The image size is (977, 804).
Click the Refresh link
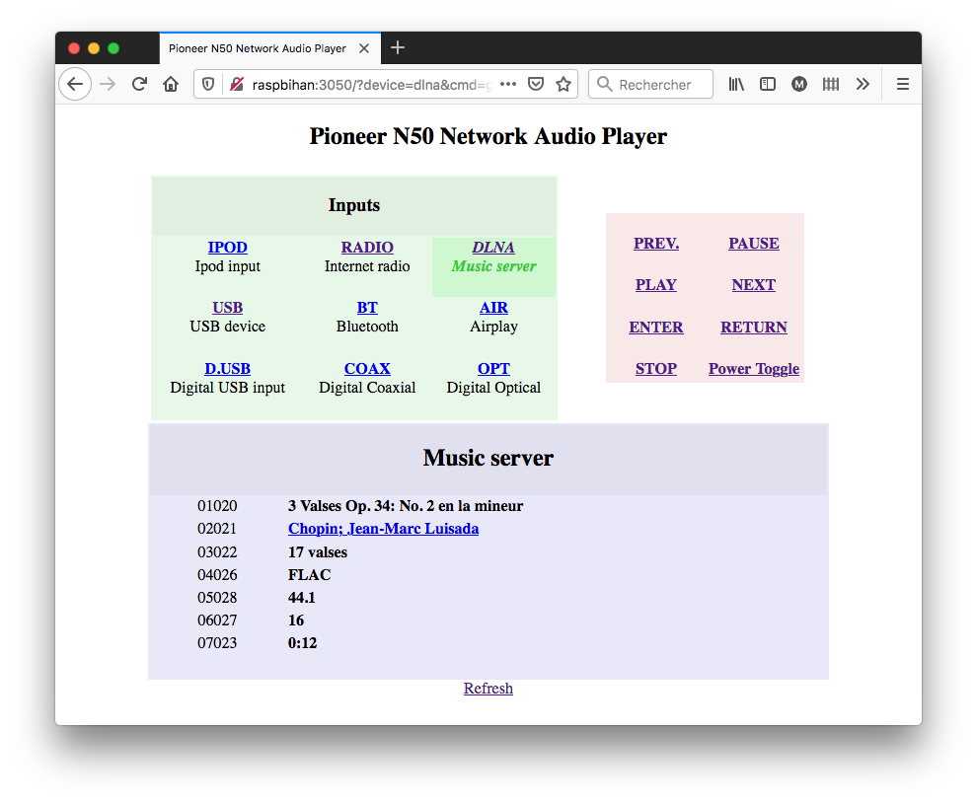pos(488,689)
